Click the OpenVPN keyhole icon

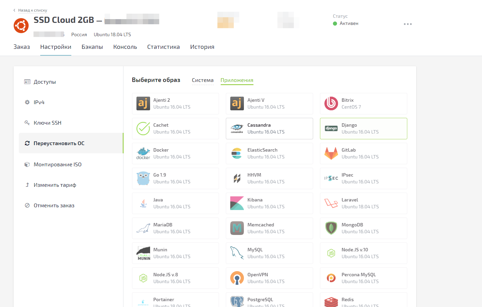click(237, 278)
